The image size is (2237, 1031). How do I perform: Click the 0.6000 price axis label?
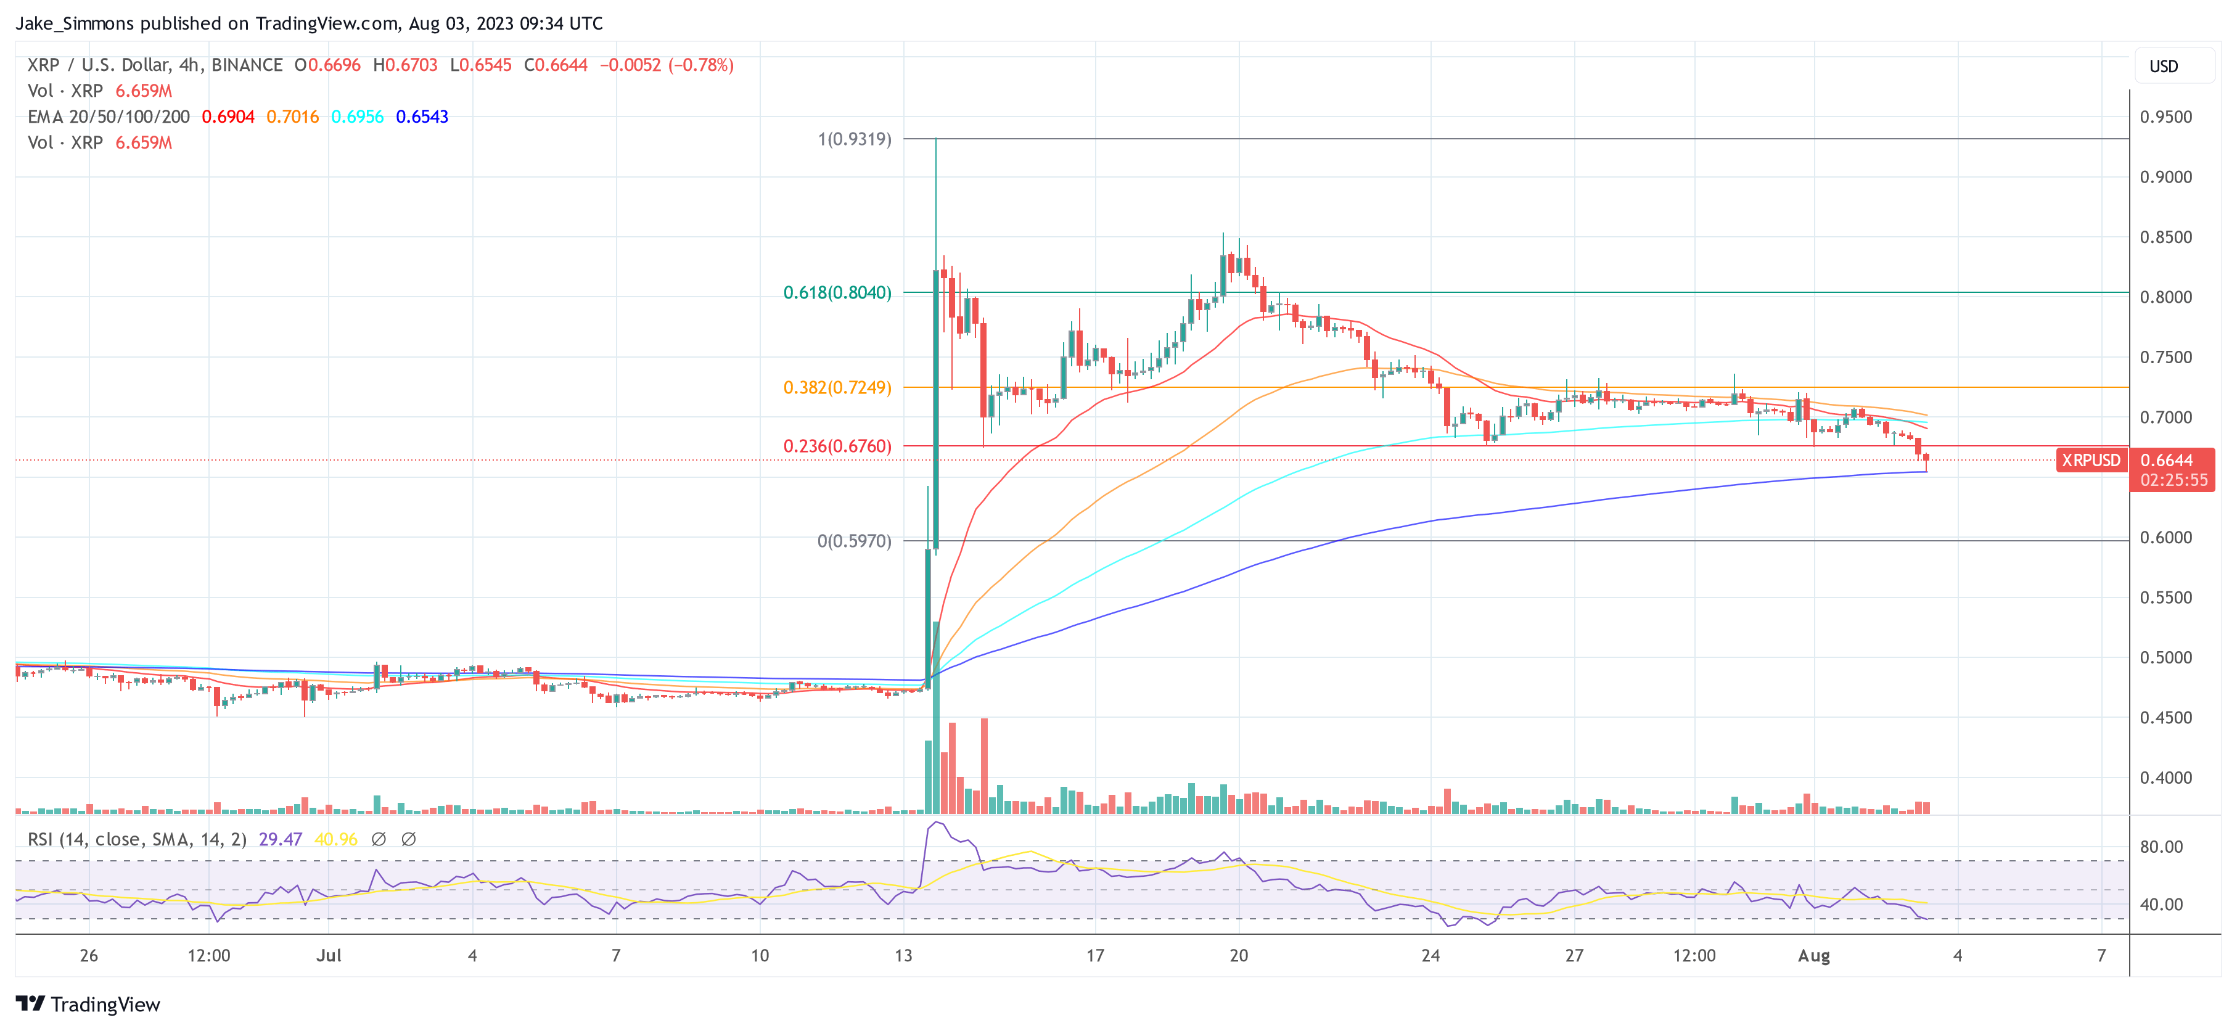click(x=2166, y=538)
